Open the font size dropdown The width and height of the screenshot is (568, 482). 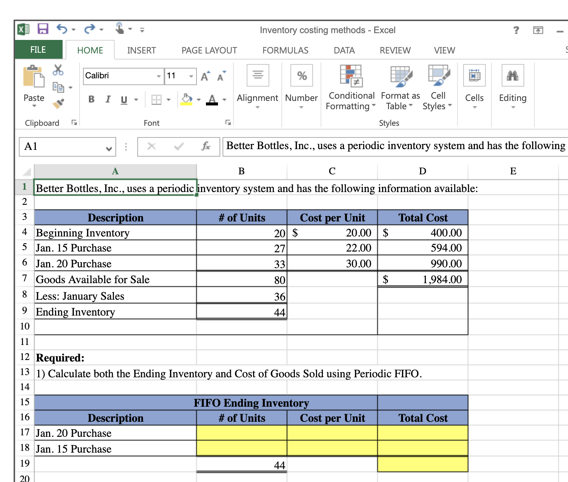191,76
